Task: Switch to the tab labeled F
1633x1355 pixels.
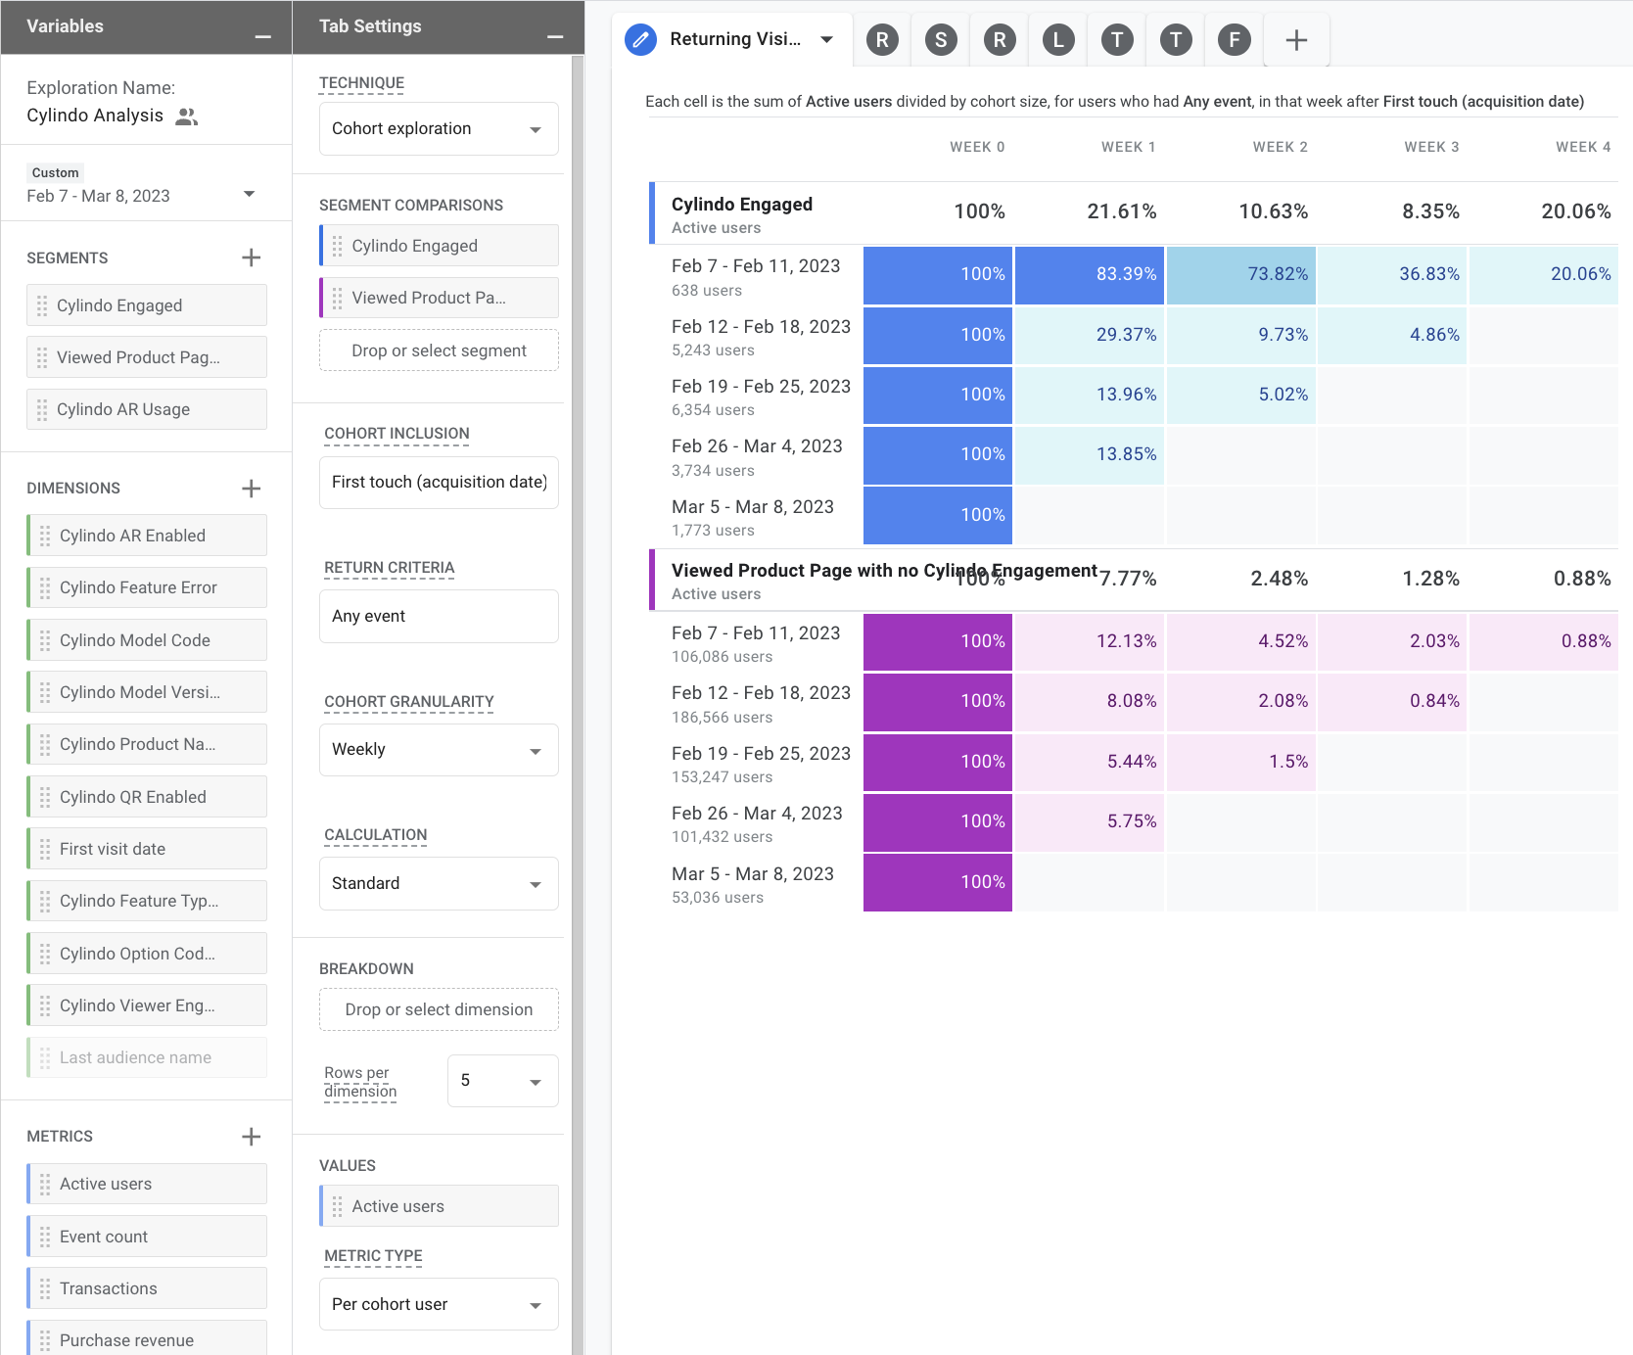Action: (x=1235, y=40)
